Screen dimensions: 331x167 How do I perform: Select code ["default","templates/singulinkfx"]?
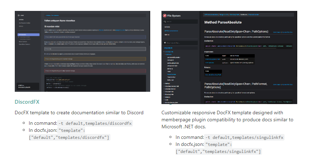coord(218,152)
